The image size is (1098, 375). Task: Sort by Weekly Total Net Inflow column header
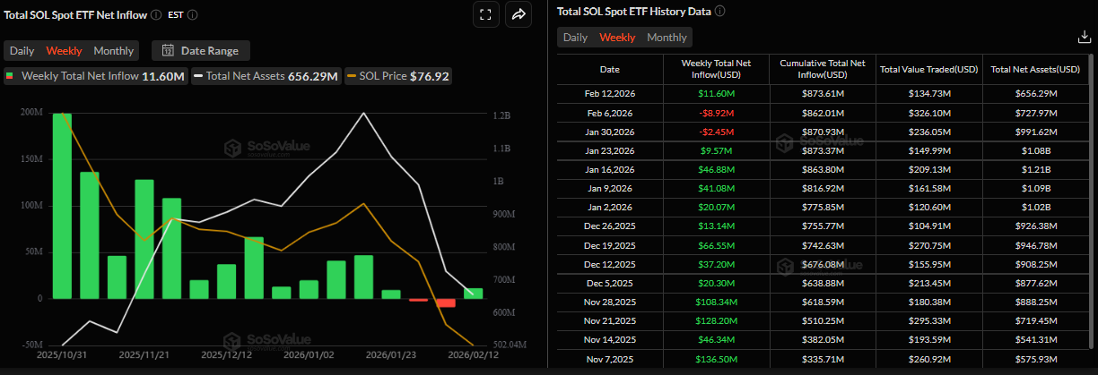pyautogui.click(x=716, y=69)
